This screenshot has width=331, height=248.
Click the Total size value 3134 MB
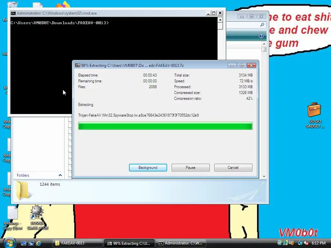(246, 75)
